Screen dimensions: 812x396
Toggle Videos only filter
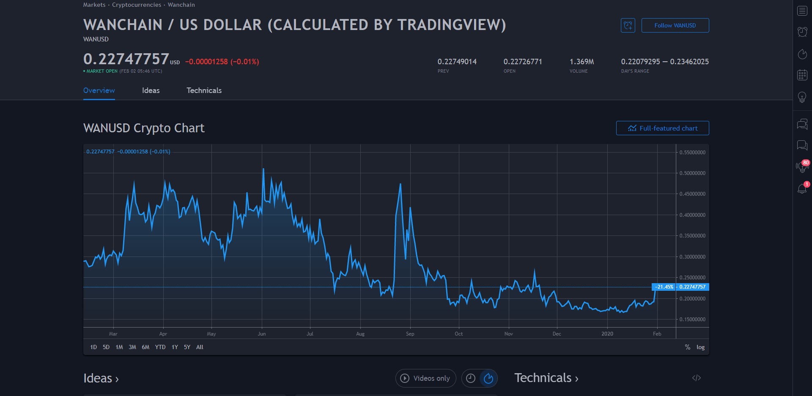(425, 378)
